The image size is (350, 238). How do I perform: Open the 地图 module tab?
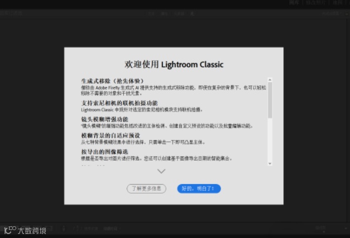(337, 2)
